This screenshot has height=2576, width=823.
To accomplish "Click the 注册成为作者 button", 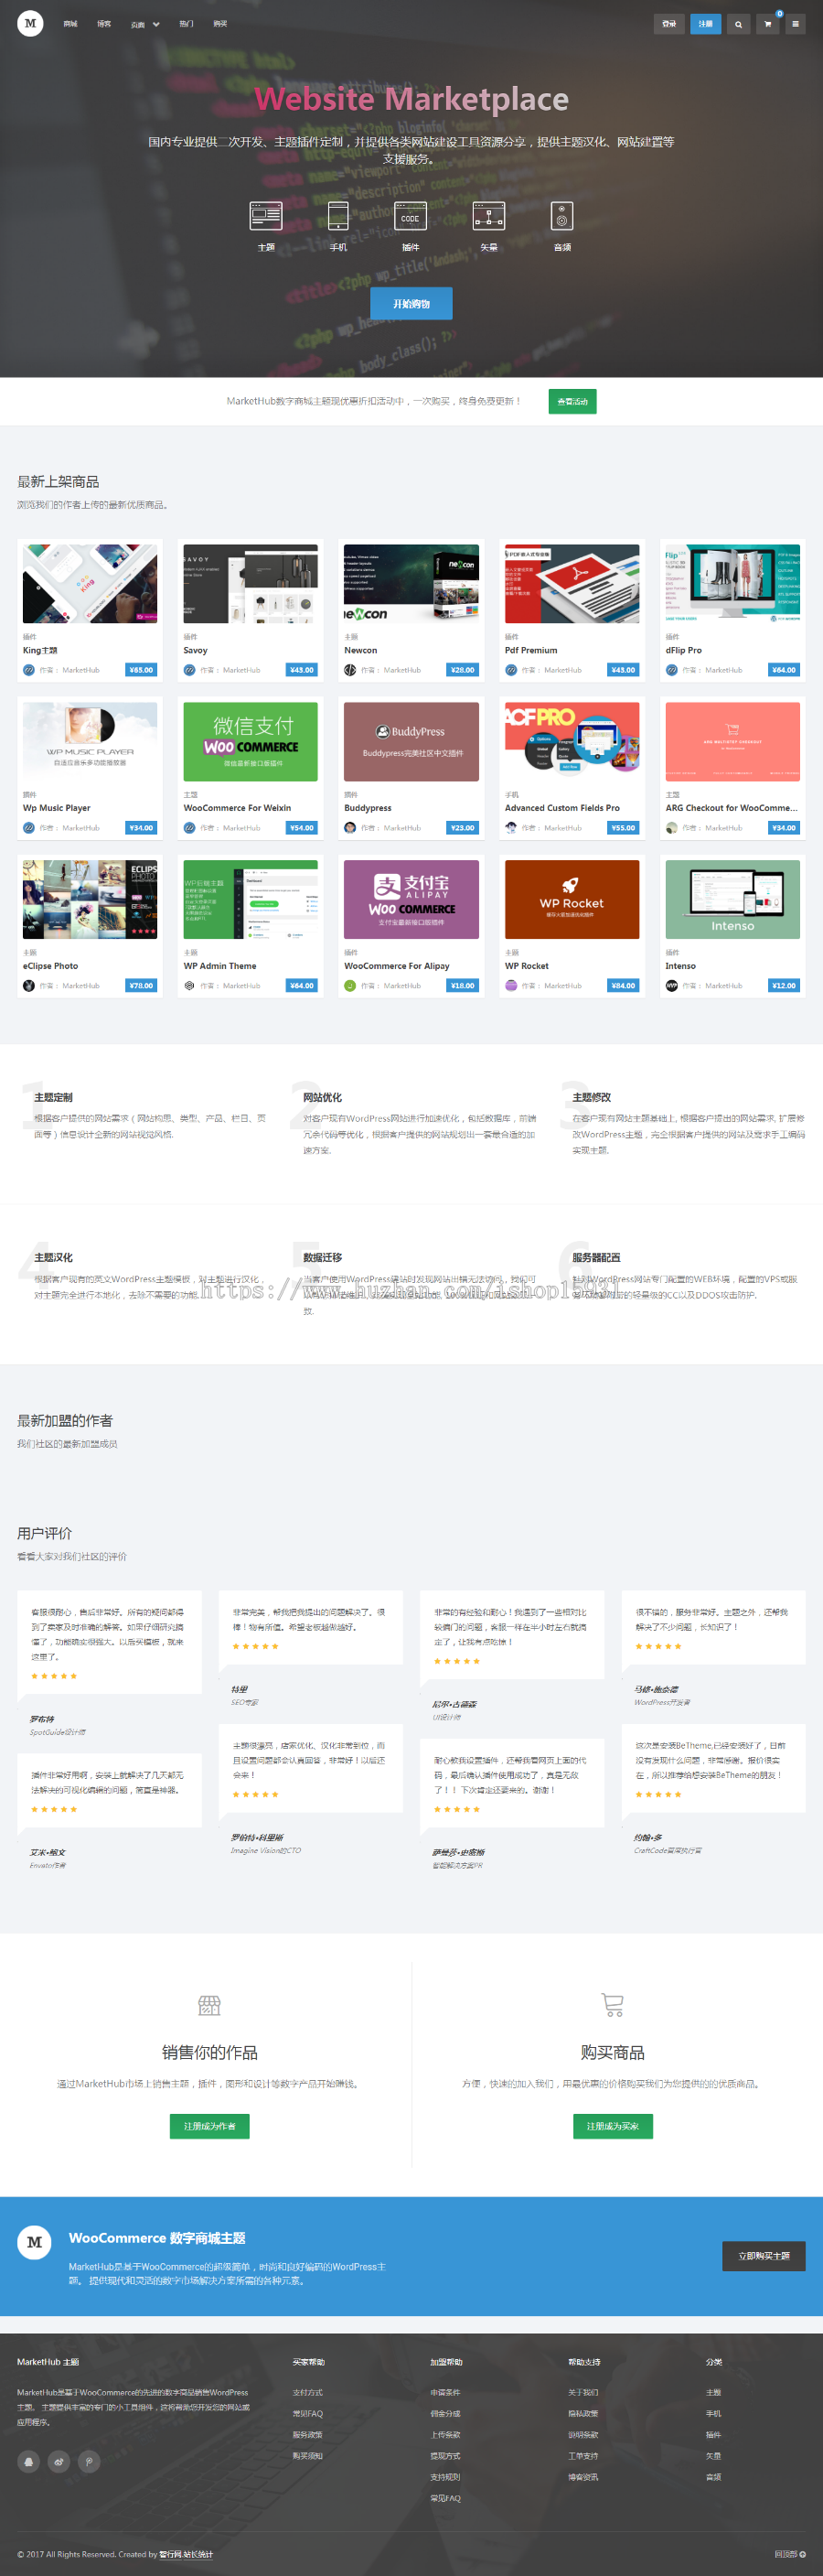I will pos(208,2126).
